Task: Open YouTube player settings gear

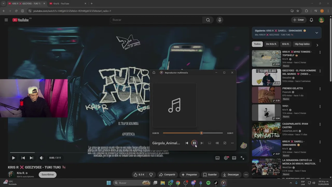Action: tap(226, 158)
